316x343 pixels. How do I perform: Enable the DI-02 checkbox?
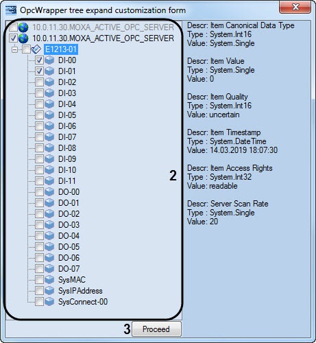coord(39,82)
